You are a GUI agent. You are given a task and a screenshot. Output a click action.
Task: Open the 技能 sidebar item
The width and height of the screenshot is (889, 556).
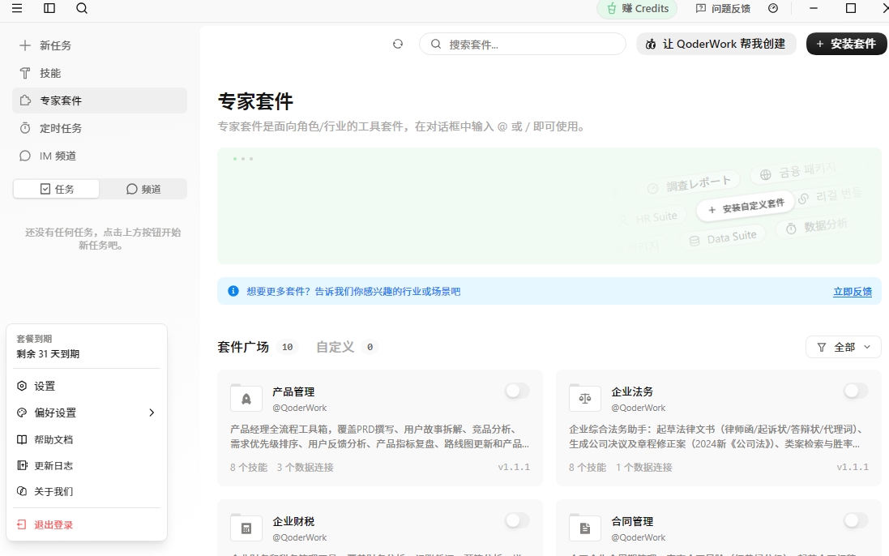point(100,73)
